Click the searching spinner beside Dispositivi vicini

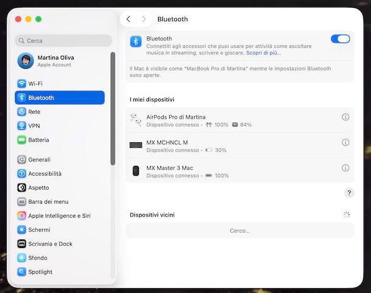tap(347, 215)
